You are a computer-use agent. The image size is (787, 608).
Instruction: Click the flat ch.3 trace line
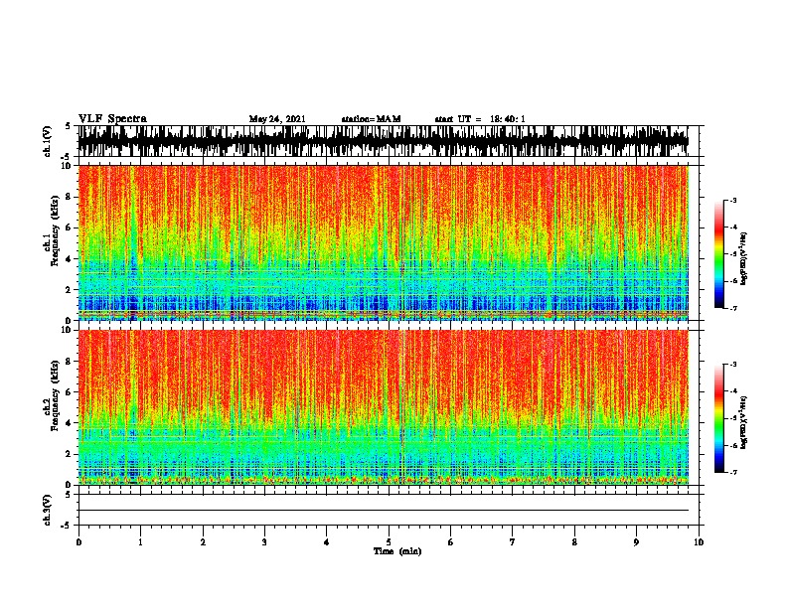[383, 511]
